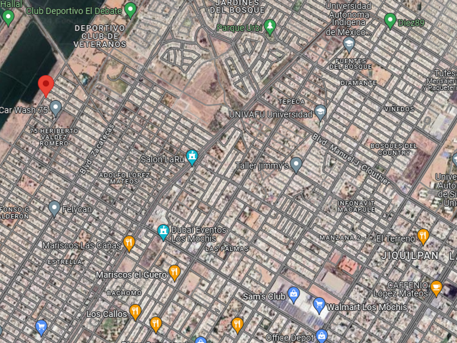The width and height of the screenshot is (457, 343).
Task: Click the Mariscos el Guero label
Action: pos(131,275)
